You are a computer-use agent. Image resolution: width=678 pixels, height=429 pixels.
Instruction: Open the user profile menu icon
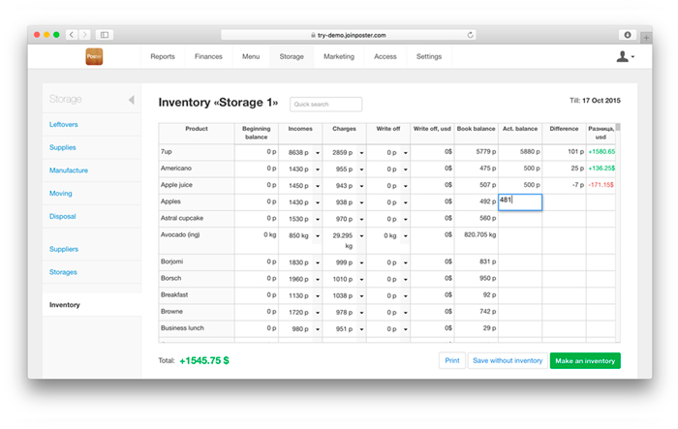(624, 57)
